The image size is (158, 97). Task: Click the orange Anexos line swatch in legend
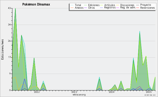pos(72,8)
